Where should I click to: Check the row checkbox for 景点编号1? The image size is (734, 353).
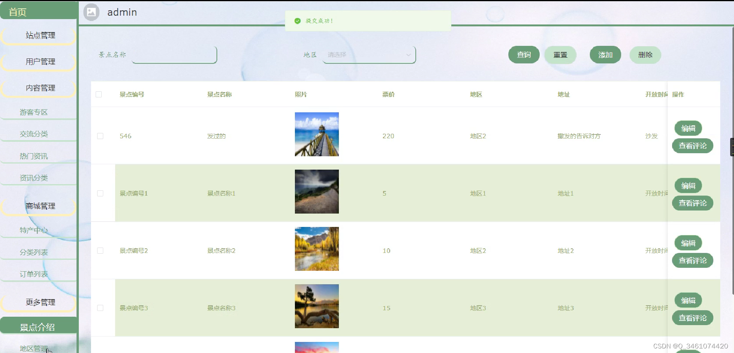point(100,193)
